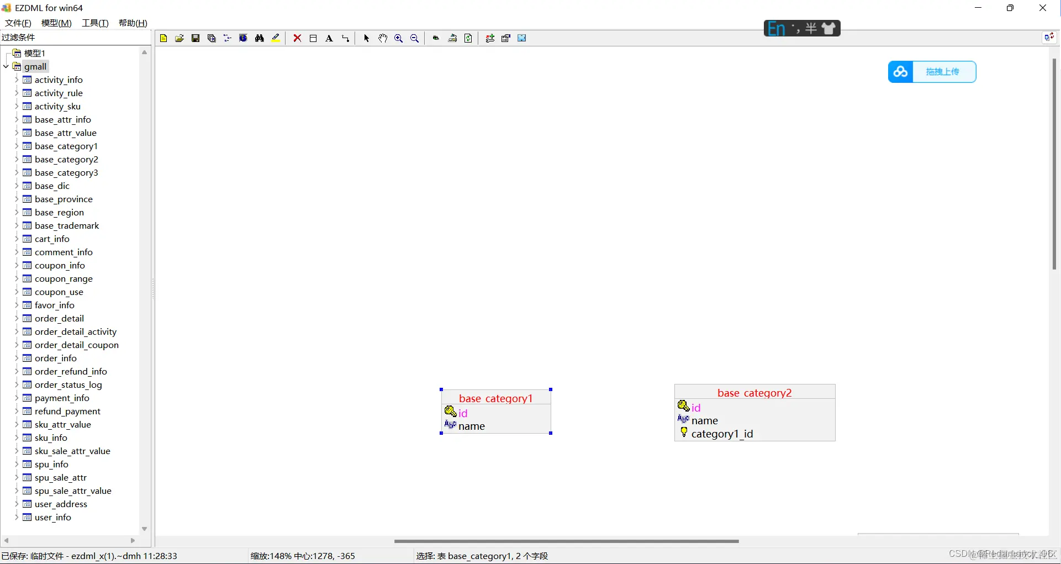1061x564 pixels.
Task: Click the canvas vertical scrollbar thumb
Action: tap(1054, 164)
